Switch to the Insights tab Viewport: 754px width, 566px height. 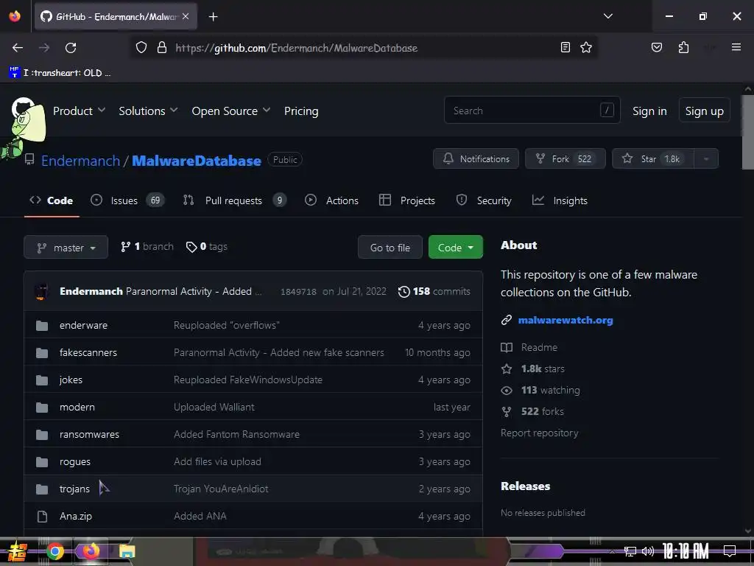[560, 200]
